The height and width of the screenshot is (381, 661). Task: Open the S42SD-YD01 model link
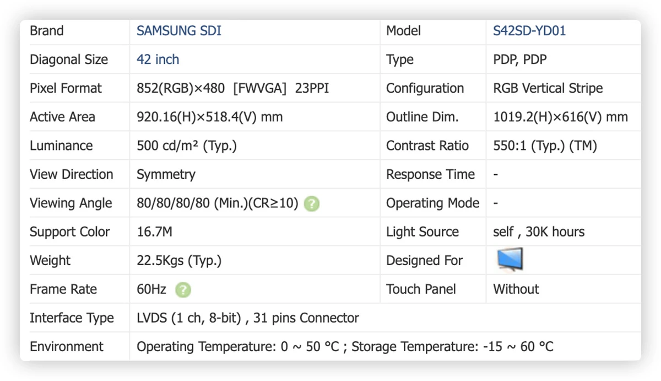[x=529, y=31]
